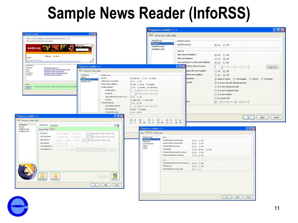Select Left to right direction
This screenshot has height=223, width=298.
[x=143, y=100]
